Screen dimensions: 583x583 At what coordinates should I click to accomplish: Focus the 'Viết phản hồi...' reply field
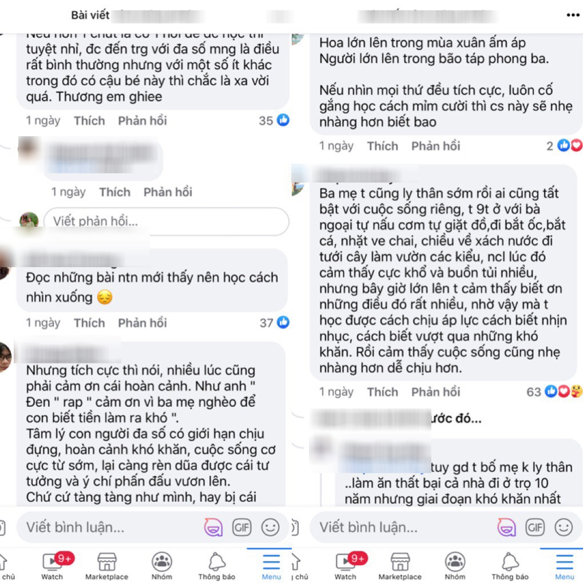(x=166, y=221)
